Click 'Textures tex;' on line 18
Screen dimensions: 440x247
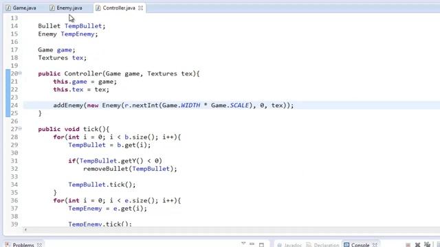pyautogui.click(x=63, y=58)
